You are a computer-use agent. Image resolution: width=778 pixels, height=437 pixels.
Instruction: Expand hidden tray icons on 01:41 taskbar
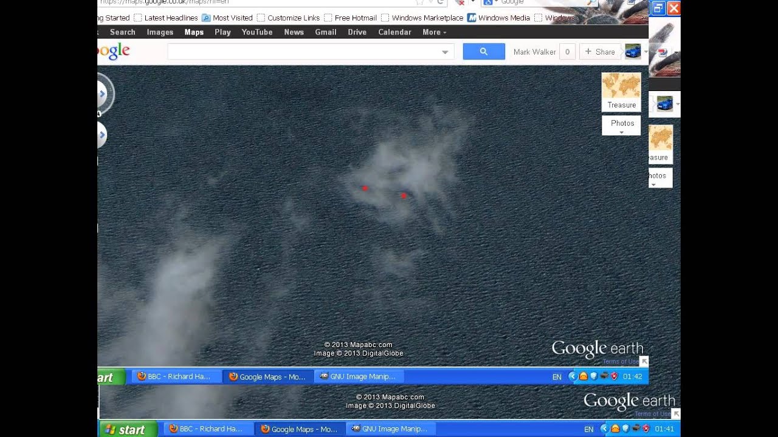coord(604,429)
